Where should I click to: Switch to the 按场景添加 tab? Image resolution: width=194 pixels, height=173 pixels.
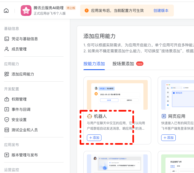click(x=123, y=64)
